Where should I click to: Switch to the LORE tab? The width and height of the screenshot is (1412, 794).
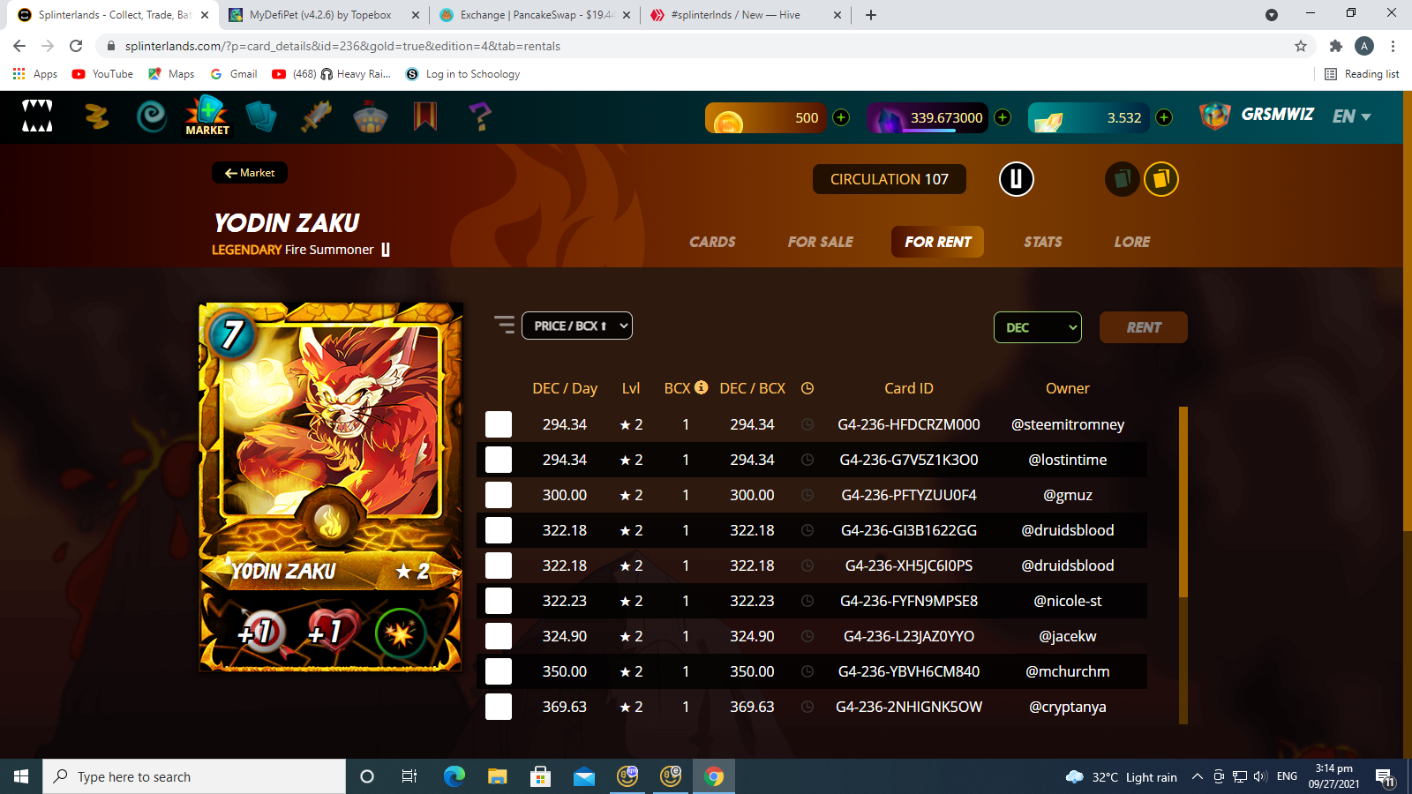(1131, 242)
